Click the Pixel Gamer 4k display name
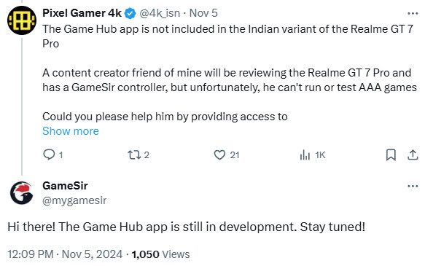Screen dimensions: 425x266 point(82,13)
